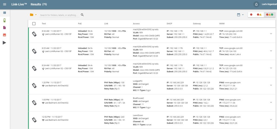Expand the 8:24 AM 11/20/2017 result row
This screenshot has width=277, height=129.
(x=271, y=68)
